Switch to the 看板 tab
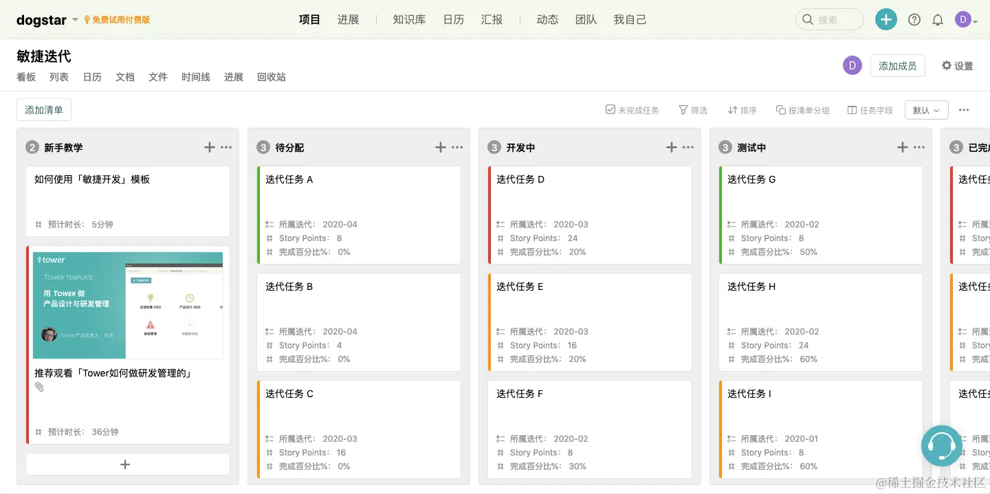This screenshot has width=990, height=494. click(26, 77)
